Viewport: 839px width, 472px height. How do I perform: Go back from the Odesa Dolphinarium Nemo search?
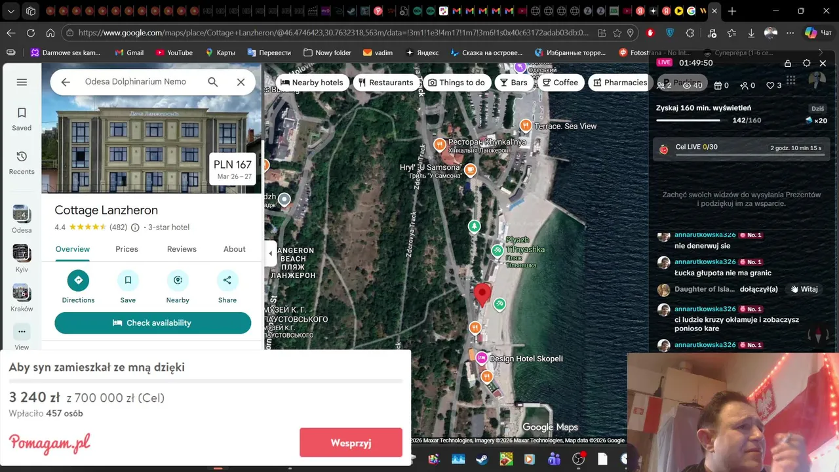pyautogui.click(x=66, y=82)
